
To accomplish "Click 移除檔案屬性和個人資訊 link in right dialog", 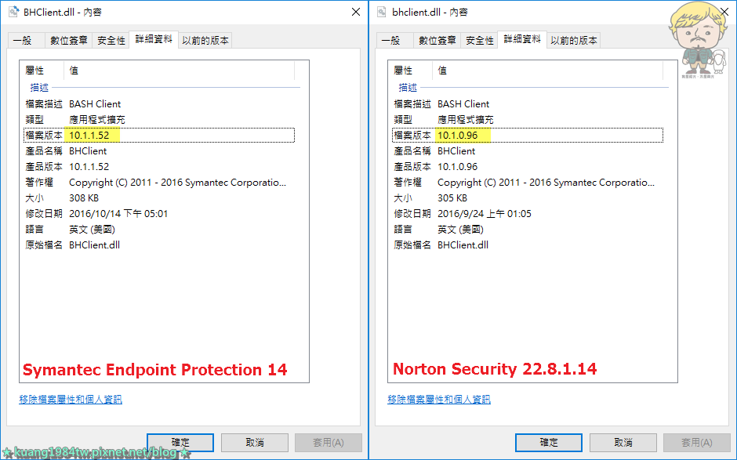I will 439,400.
